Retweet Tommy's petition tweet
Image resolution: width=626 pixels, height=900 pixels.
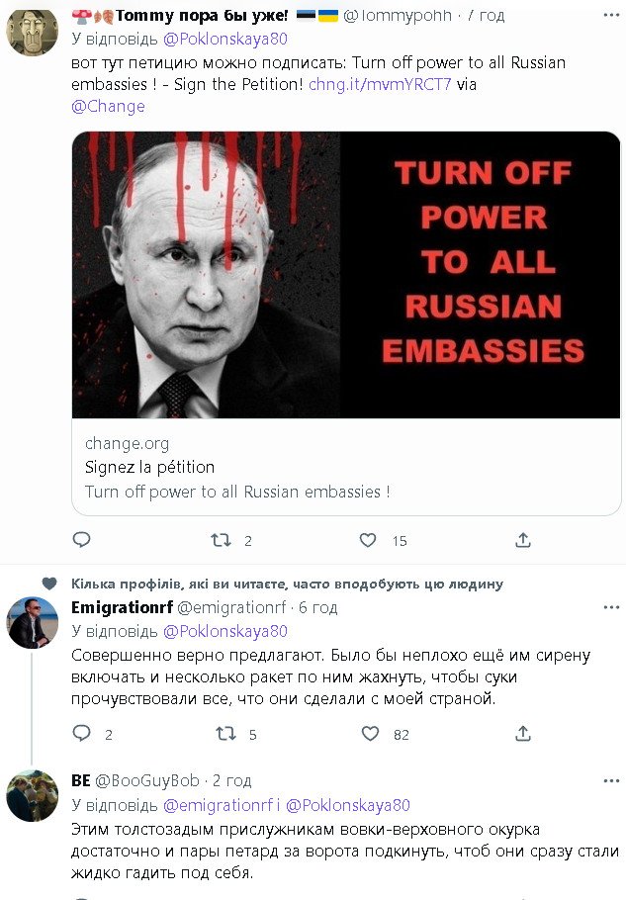pyautogui.click(x=223, y=540)
